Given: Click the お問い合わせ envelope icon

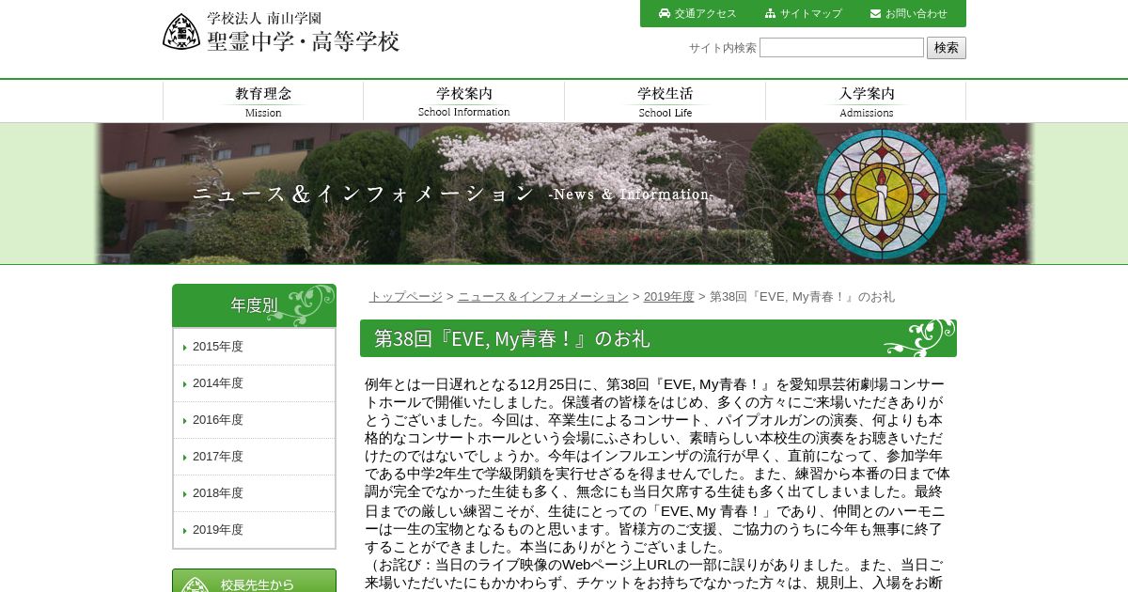Looking at the screenshot, I should tap(876, 13).
